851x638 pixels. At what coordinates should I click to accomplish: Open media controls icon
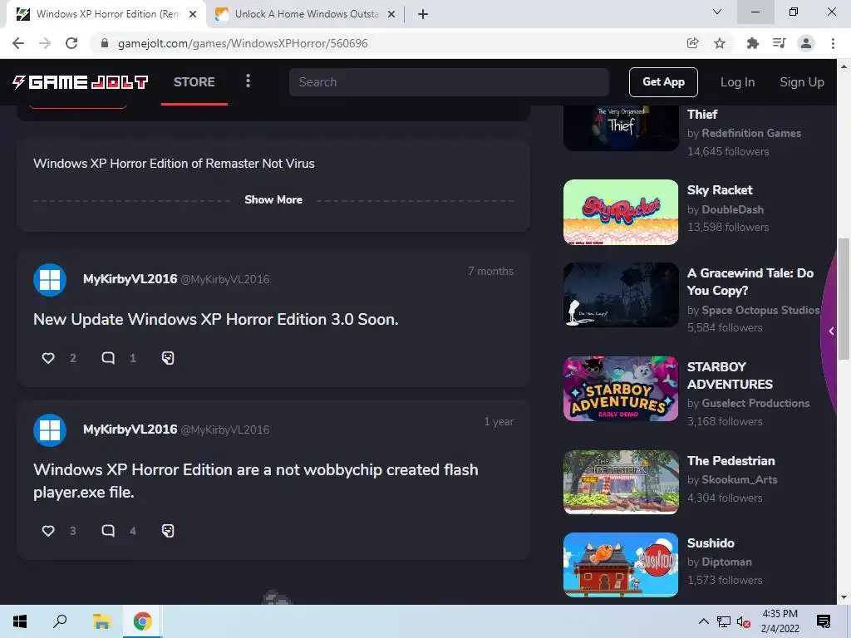780,43
